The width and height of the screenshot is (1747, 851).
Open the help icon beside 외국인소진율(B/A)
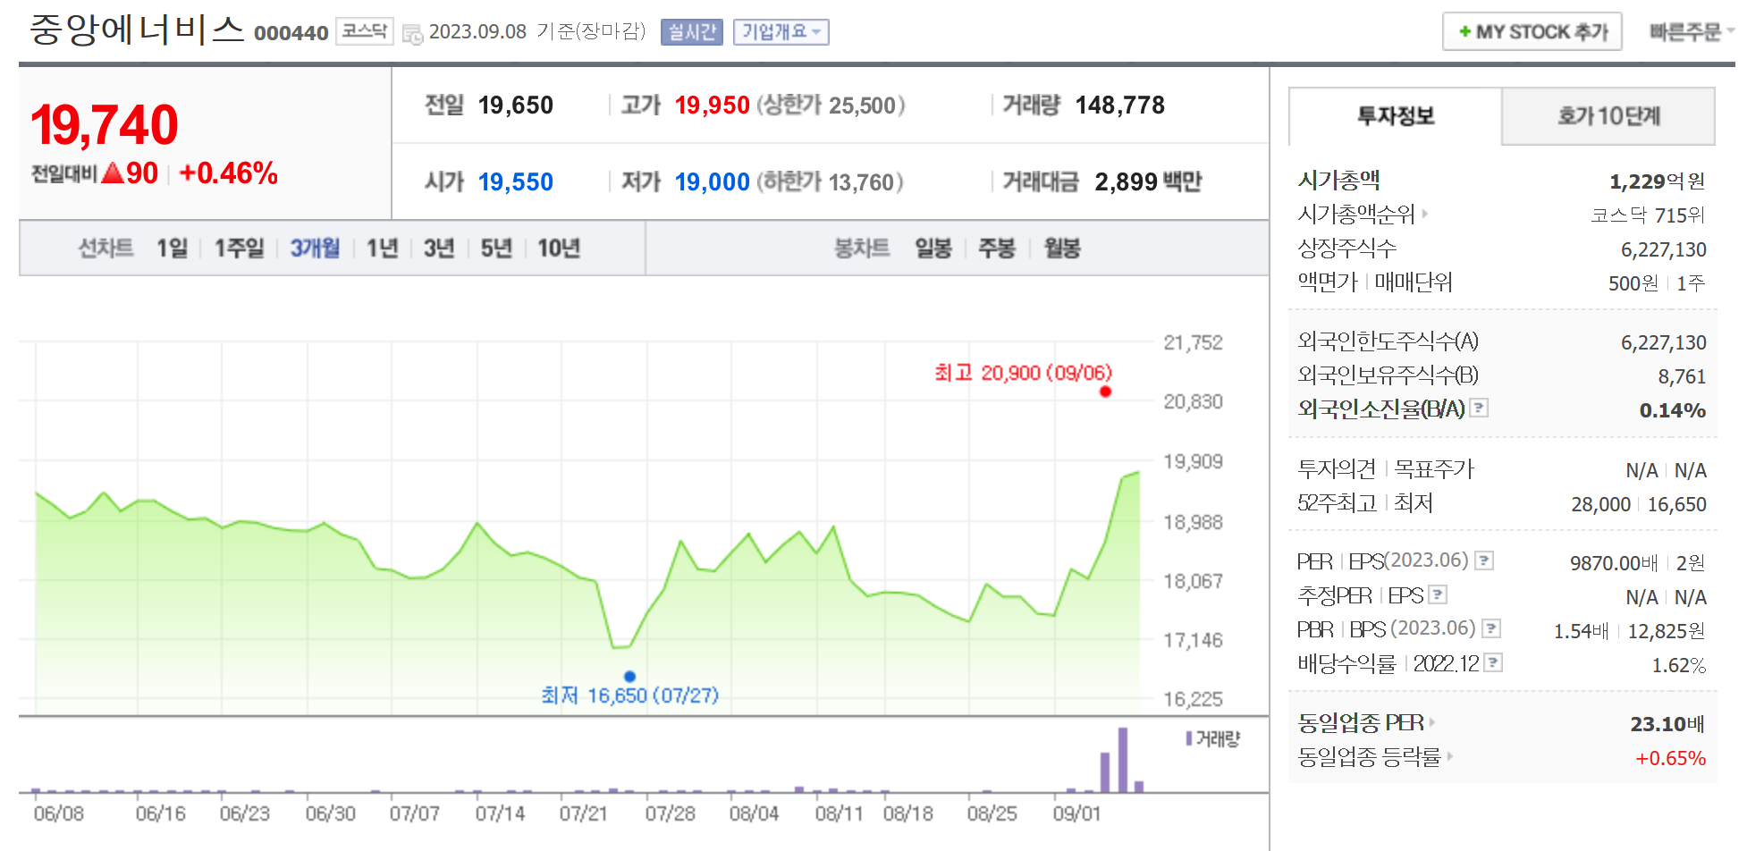(1479, 408)
